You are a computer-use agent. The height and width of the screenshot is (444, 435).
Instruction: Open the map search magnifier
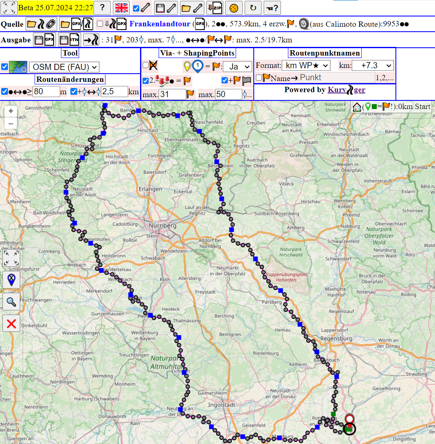(11, 302)
